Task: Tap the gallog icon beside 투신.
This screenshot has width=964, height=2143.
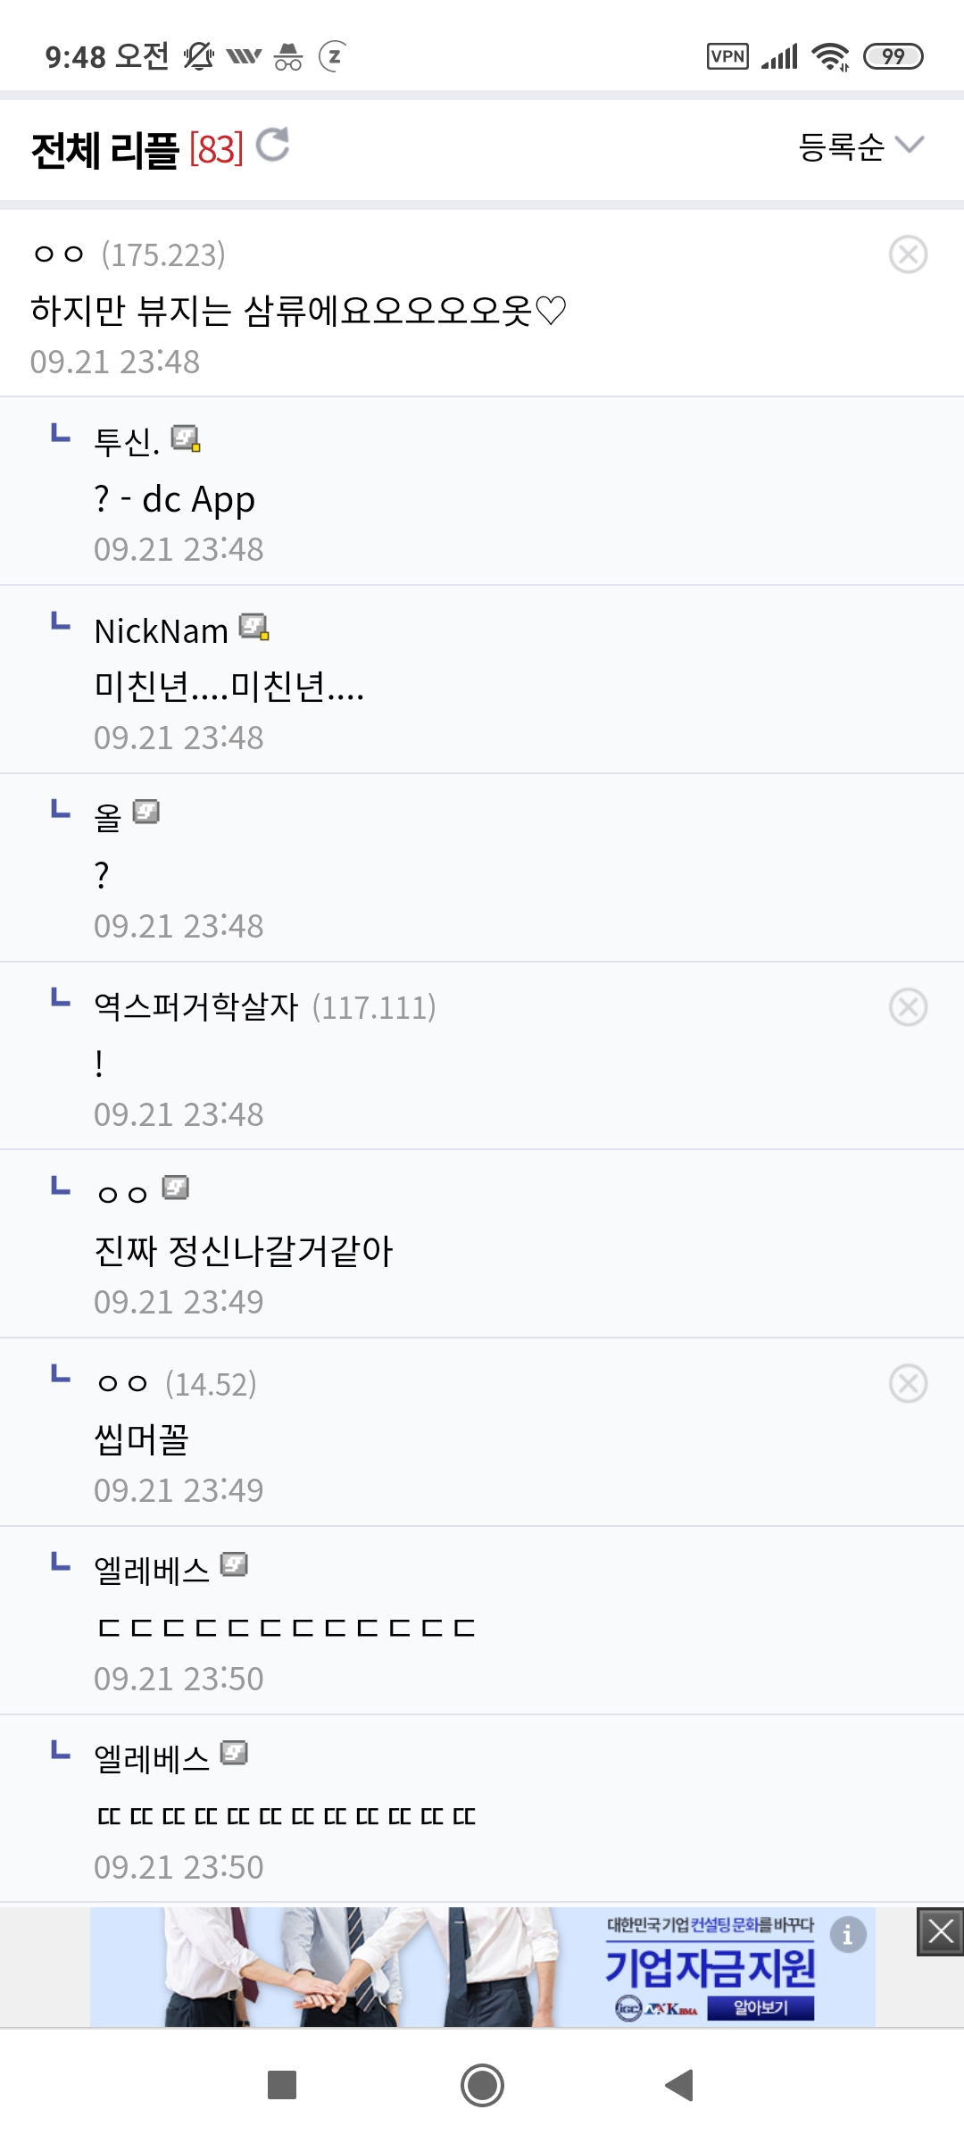Action: 186,438
